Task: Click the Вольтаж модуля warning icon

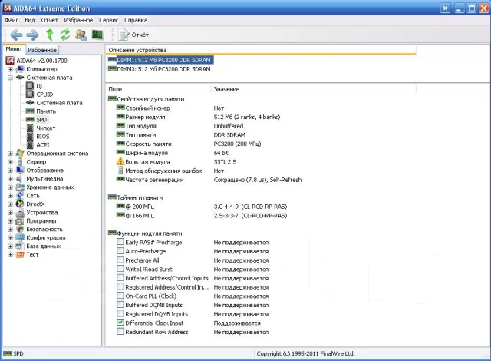Action: point(120,162)
